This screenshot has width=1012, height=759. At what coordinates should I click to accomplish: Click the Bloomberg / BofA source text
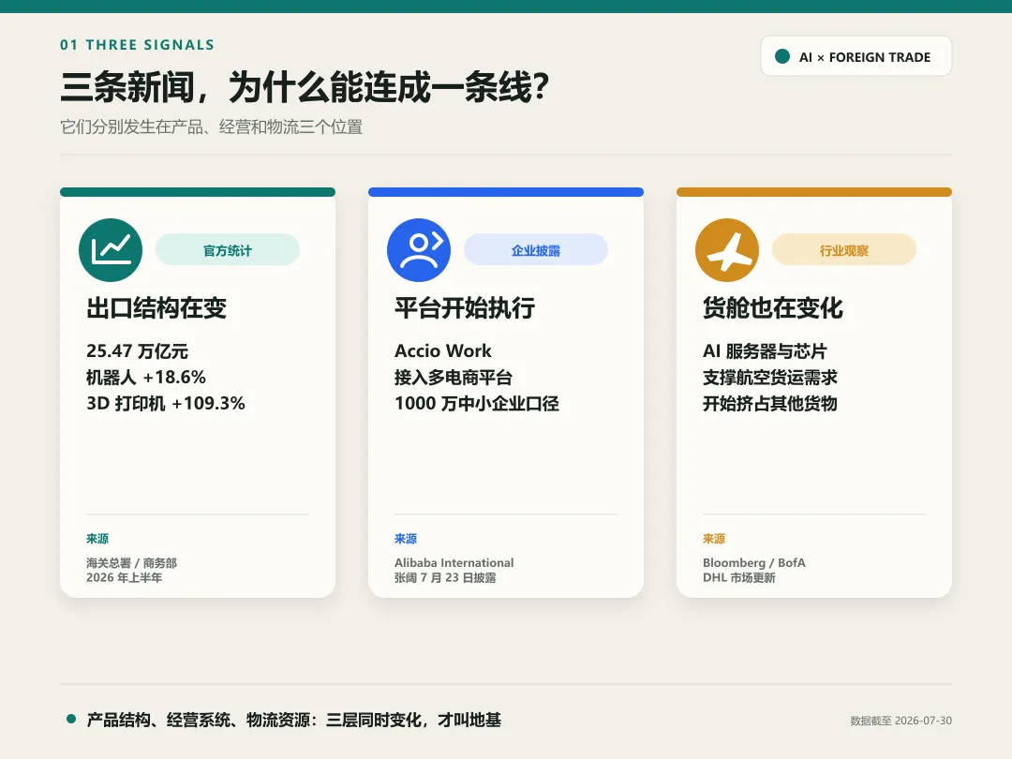[x=753, y=563]
